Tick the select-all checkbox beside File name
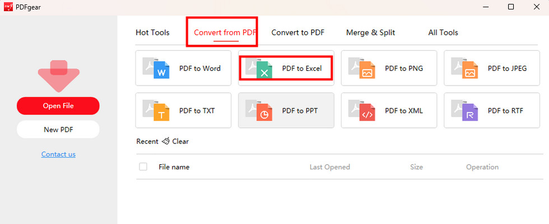This screenshot has height=224, width=549. click(143, 167)
